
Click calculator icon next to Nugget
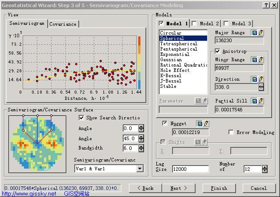point(200,123)
